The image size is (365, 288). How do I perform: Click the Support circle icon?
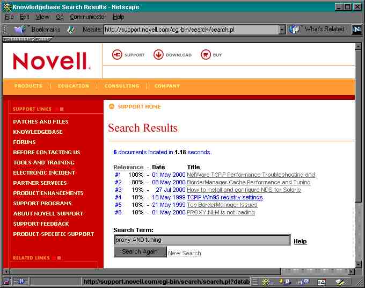117,55
